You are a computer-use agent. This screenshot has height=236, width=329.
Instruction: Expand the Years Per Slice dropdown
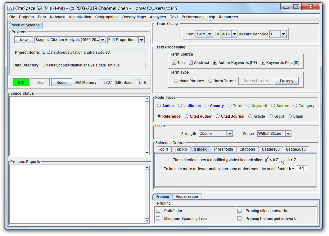click(x=283, y=34)
